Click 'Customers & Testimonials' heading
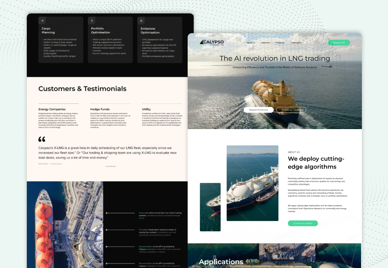 coord(83,89)
